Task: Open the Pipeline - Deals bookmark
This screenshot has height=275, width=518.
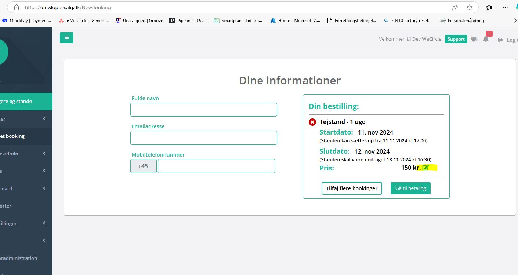Action: pyautogui.click(x=188, y=21)
